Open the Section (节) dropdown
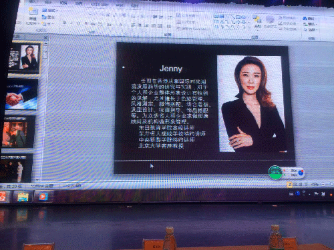This screenshot has width=334, height=250. (x=47, y=23)
